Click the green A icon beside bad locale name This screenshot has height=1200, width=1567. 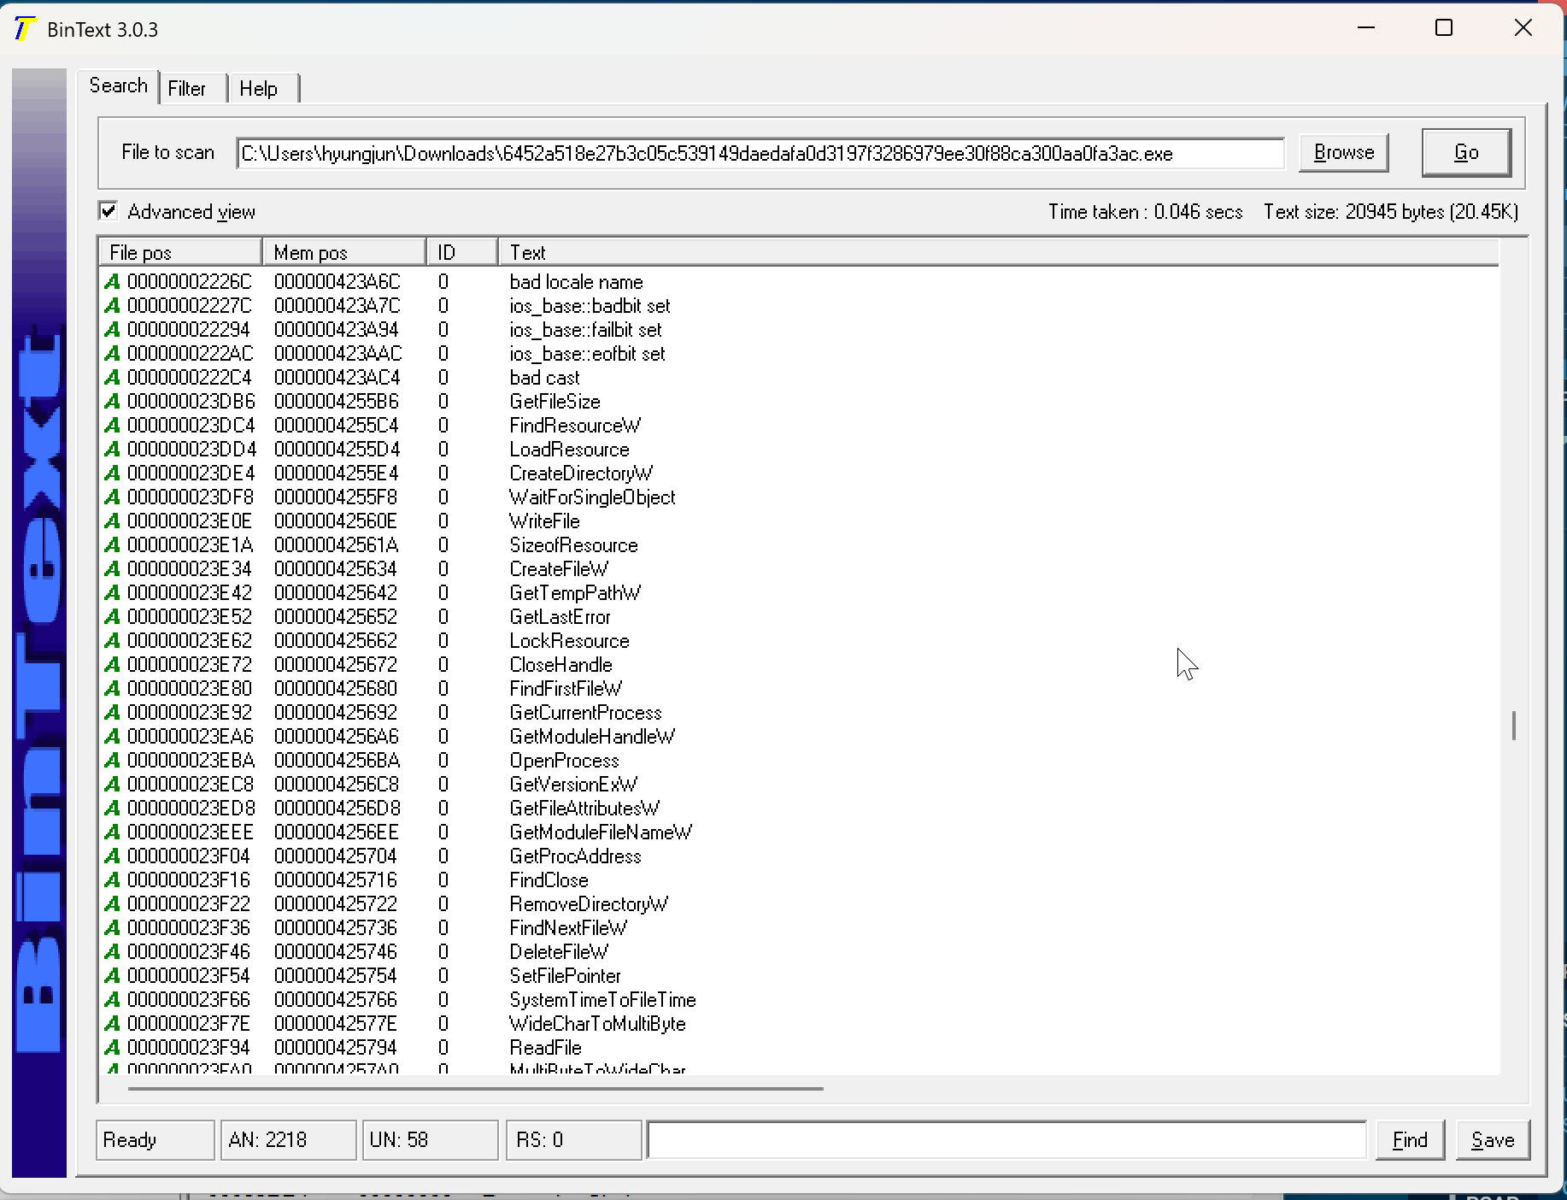coord(112,282)
